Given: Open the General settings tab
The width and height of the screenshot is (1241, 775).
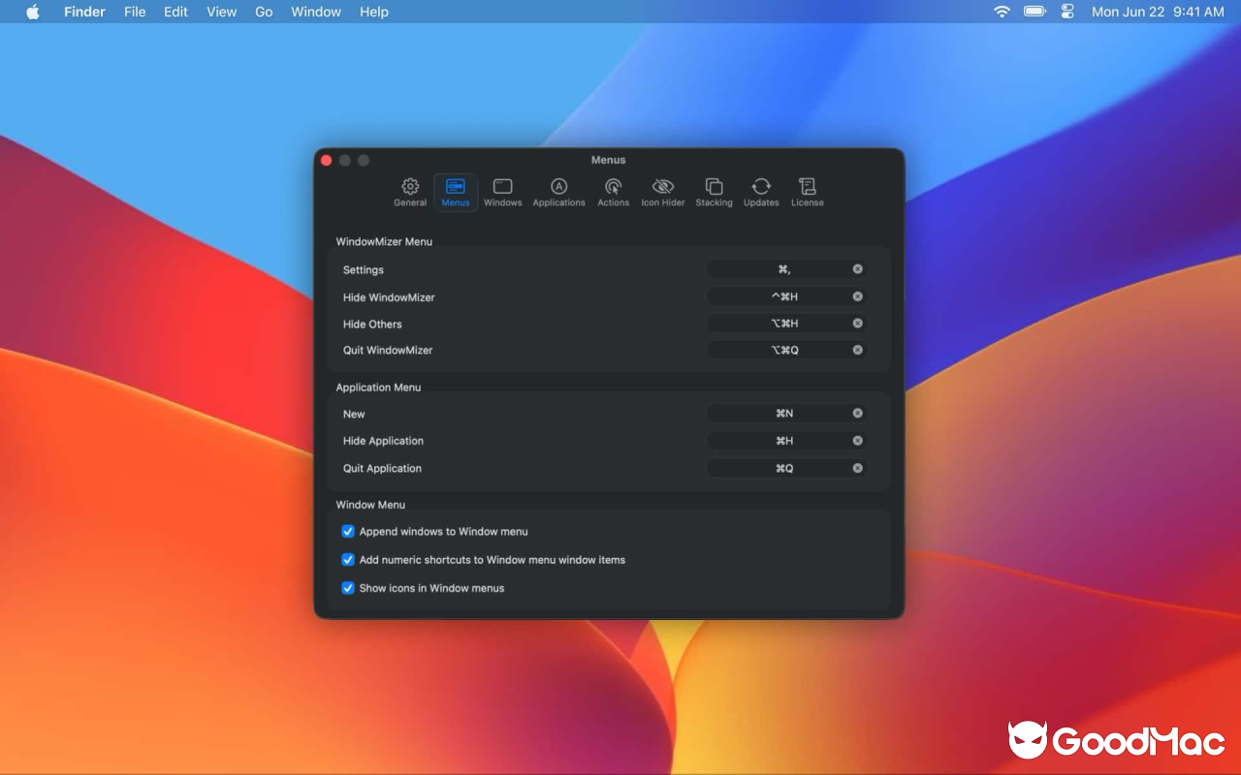Looking at the screenshot, I should 410,192.
